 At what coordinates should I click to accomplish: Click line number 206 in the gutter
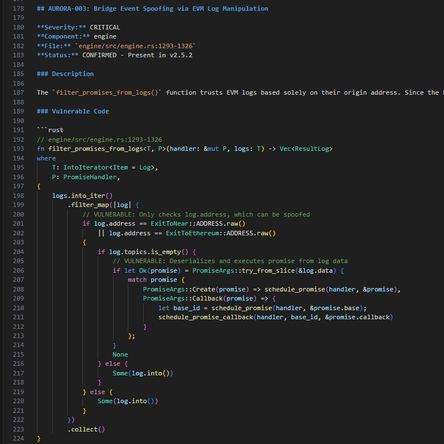click(18, 270)
